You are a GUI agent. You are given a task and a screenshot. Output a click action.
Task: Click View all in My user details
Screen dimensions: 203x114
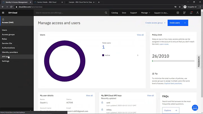pos(89,95)
